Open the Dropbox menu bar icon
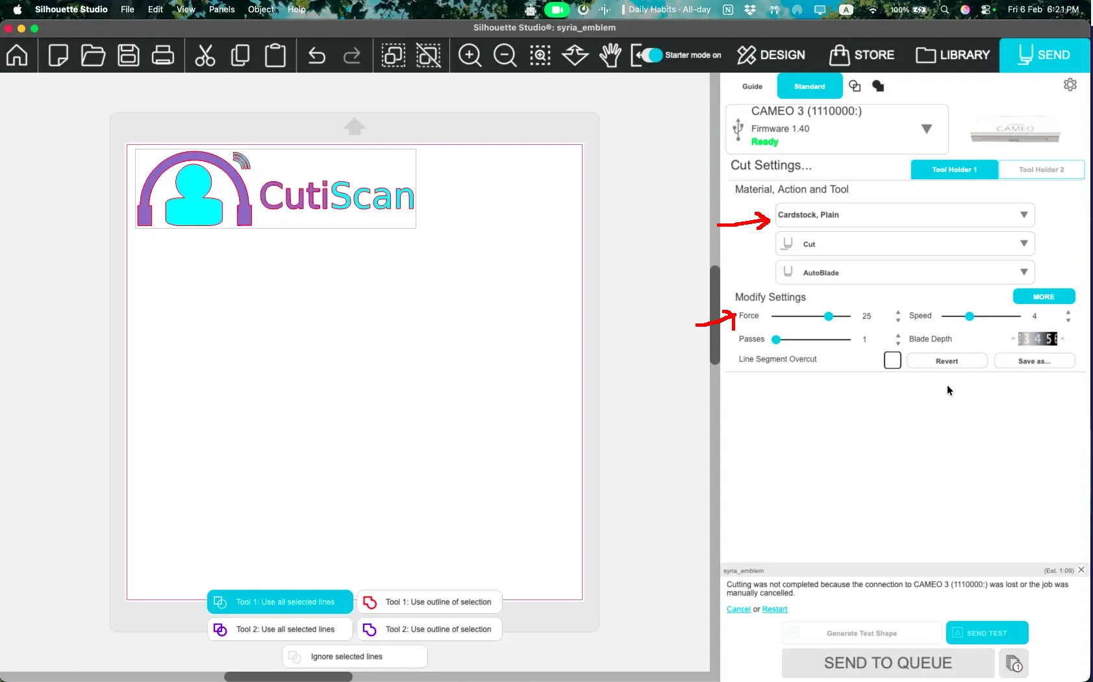Screen dimensions: 1093x682 750,10
